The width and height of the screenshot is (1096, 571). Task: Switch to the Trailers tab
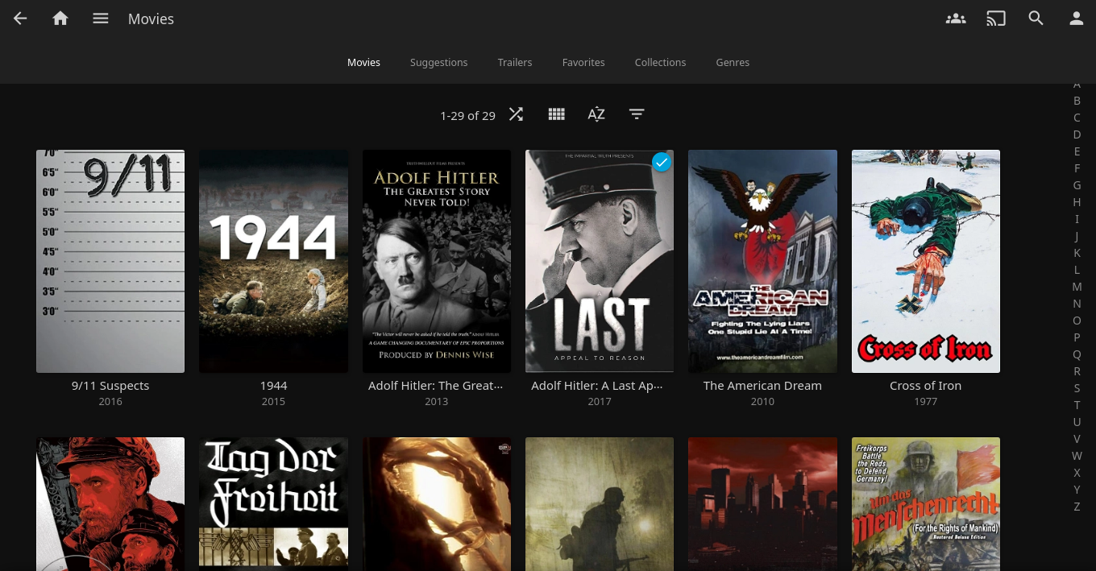coord(515,62)
